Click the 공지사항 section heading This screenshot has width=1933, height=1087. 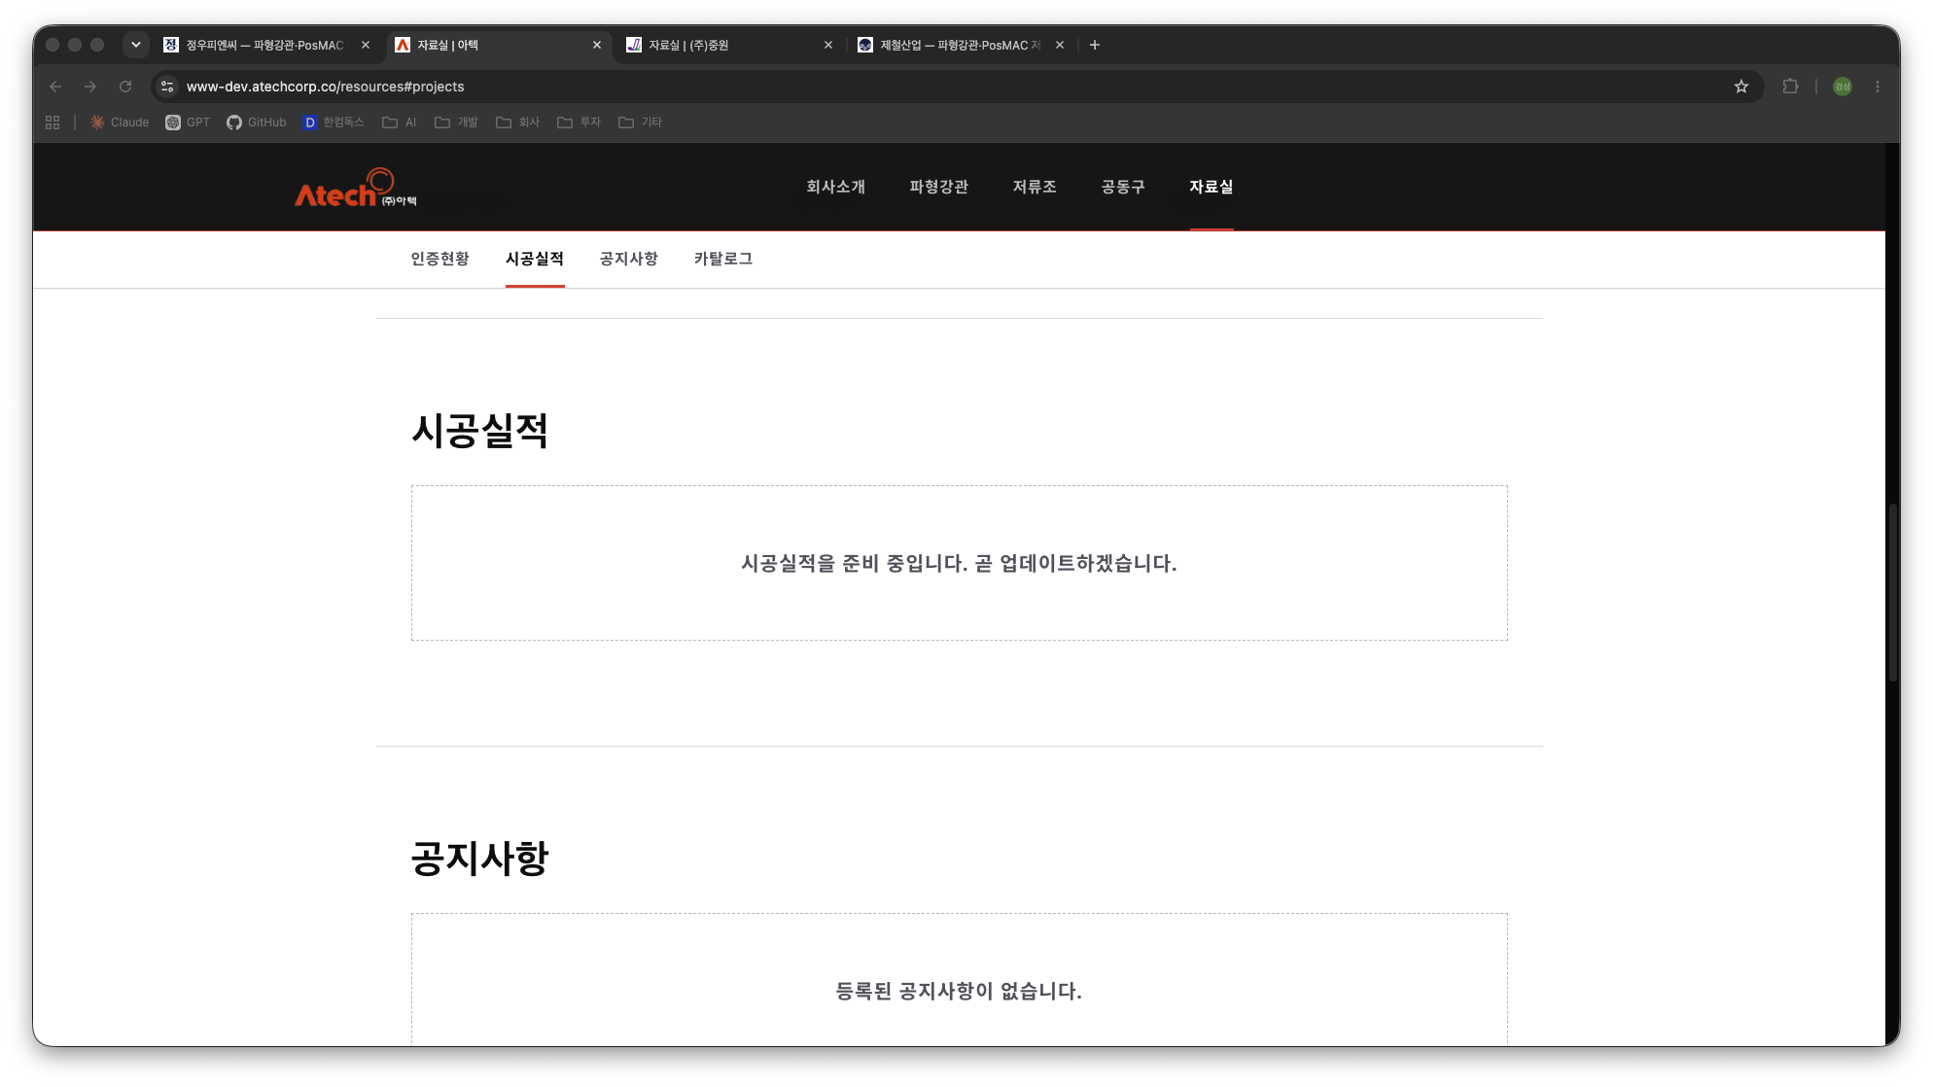[480, 859]
